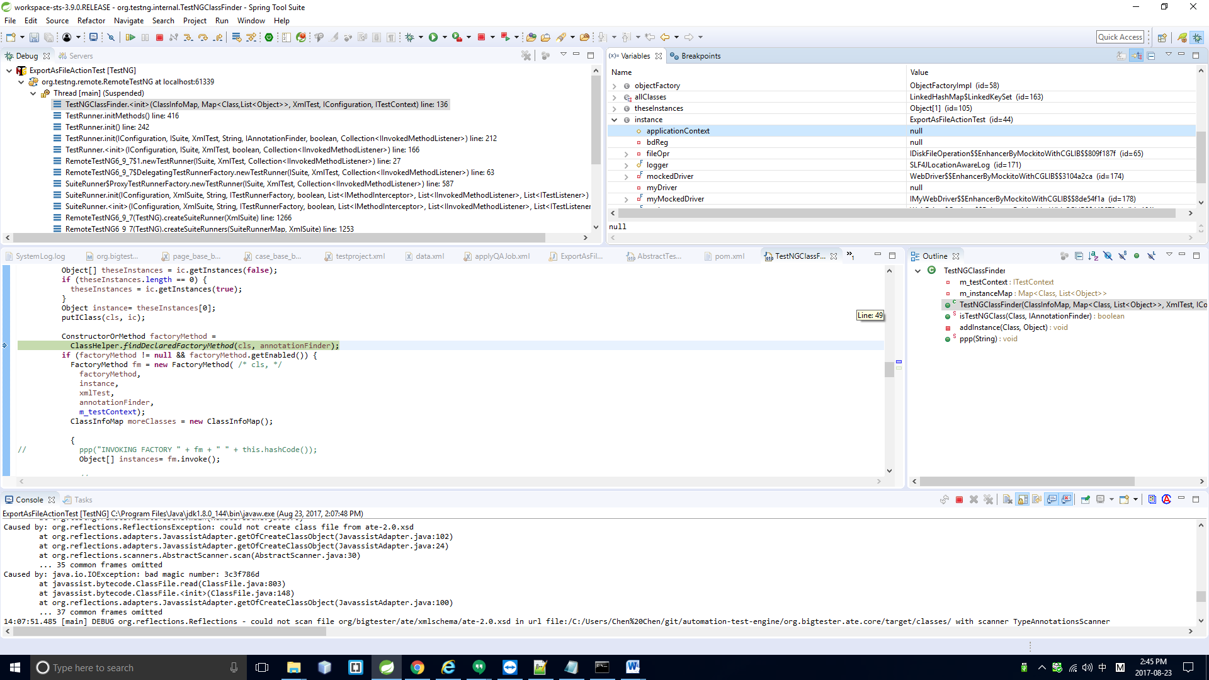Open the File menu
Image resolution: width=1209 pixels, height=680 pixels.
point(10,21)
